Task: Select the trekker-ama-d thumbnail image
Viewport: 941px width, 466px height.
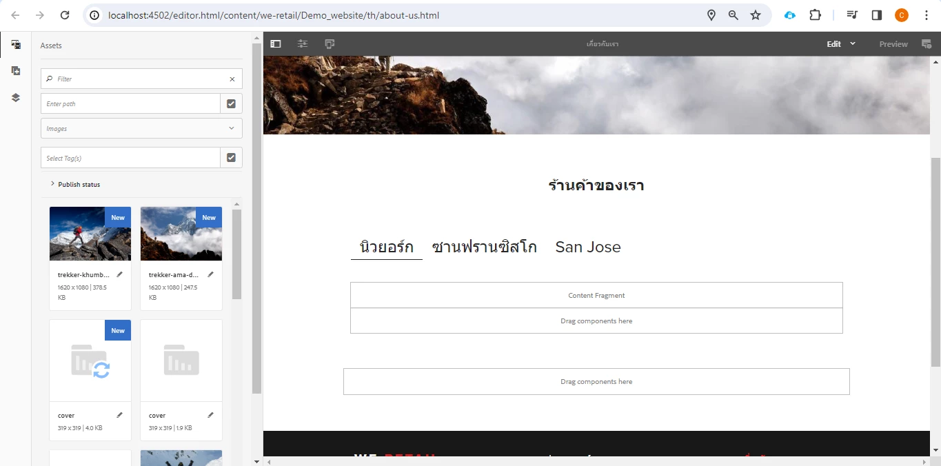Action: [181, 234]
